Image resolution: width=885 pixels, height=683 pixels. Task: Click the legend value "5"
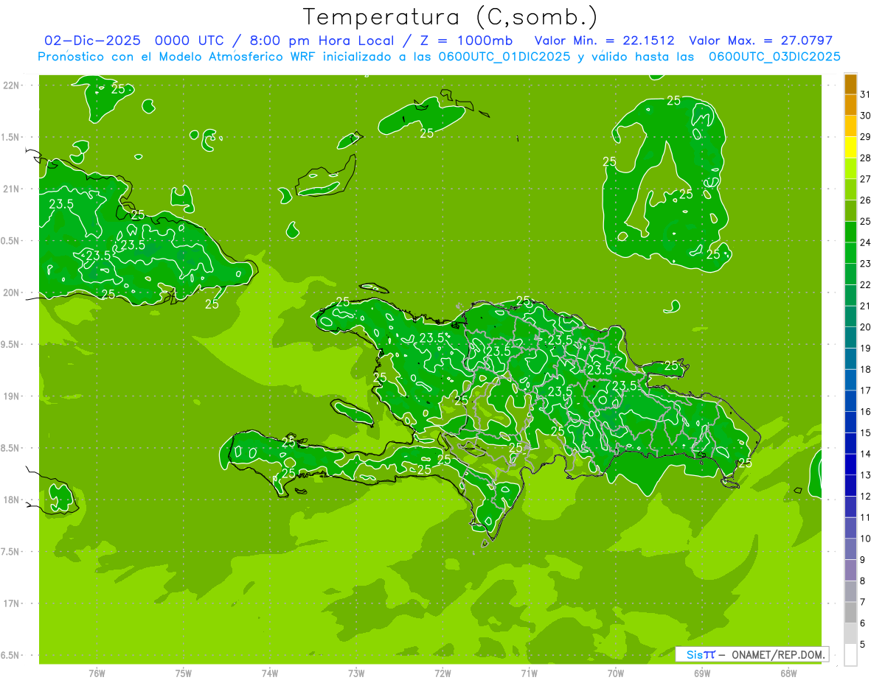[864, 644]
